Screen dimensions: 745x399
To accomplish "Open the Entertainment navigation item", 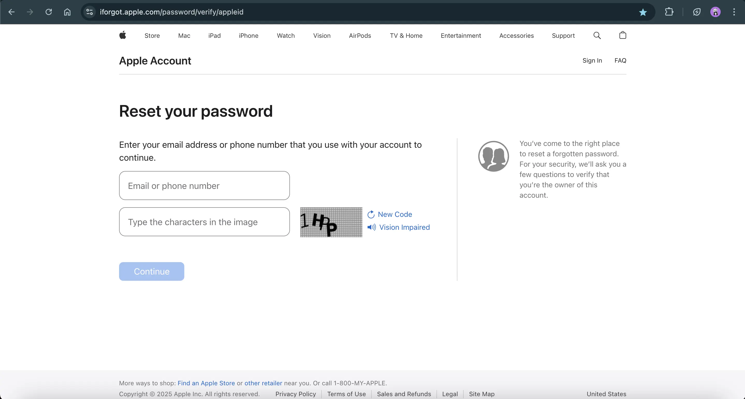I will click(461, 35).
